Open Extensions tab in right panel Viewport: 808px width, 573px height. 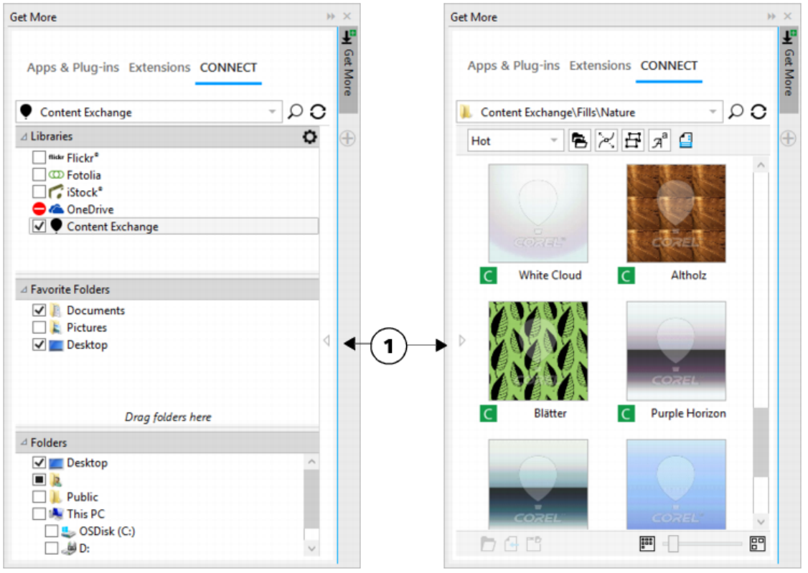click(601, 65)
